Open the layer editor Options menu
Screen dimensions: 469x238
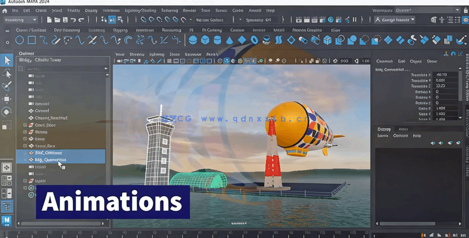400,136
